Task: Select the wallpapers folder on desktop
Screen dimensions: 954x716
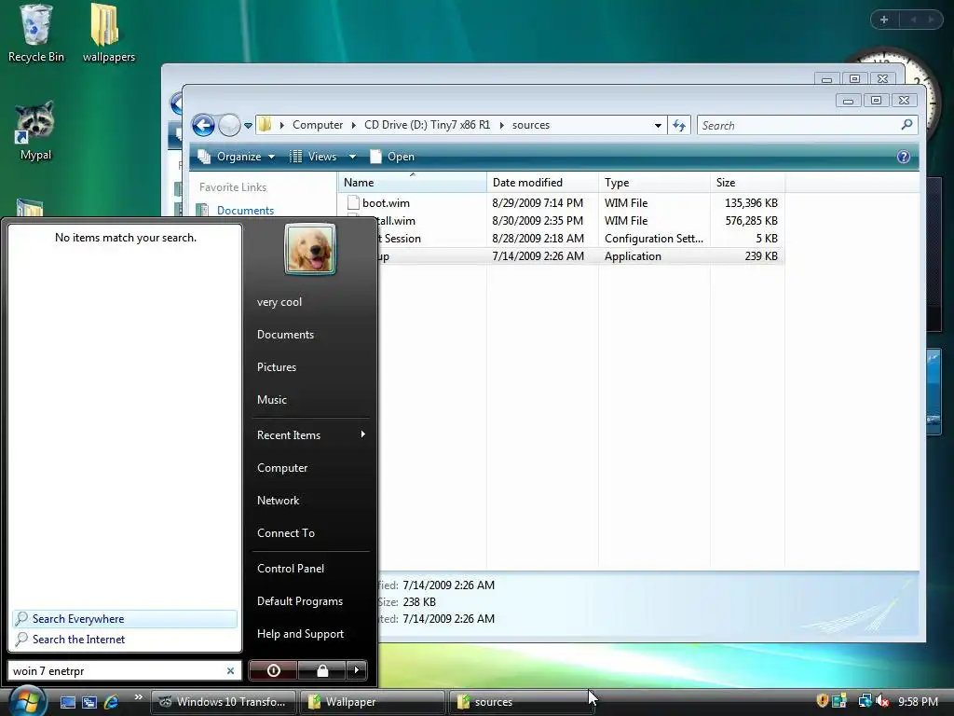Action: coord(108,33)
